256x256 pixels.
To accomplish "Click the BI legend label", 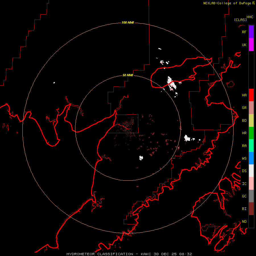I will [x=244, y=209].
